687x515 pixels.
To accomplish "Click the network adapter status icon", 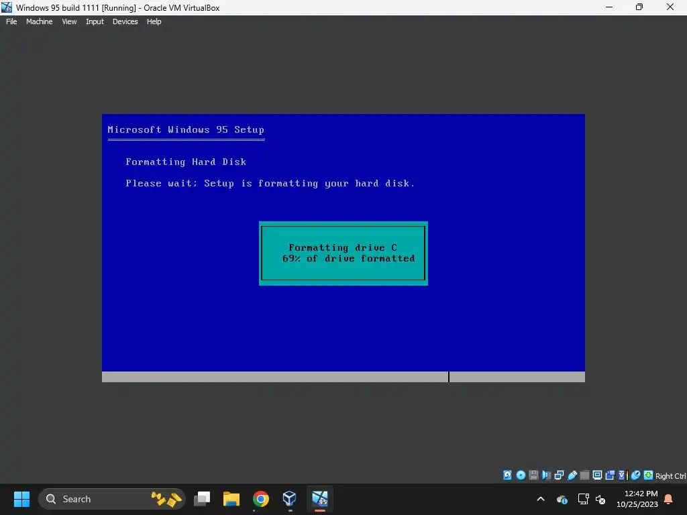I will click(559, 475).
